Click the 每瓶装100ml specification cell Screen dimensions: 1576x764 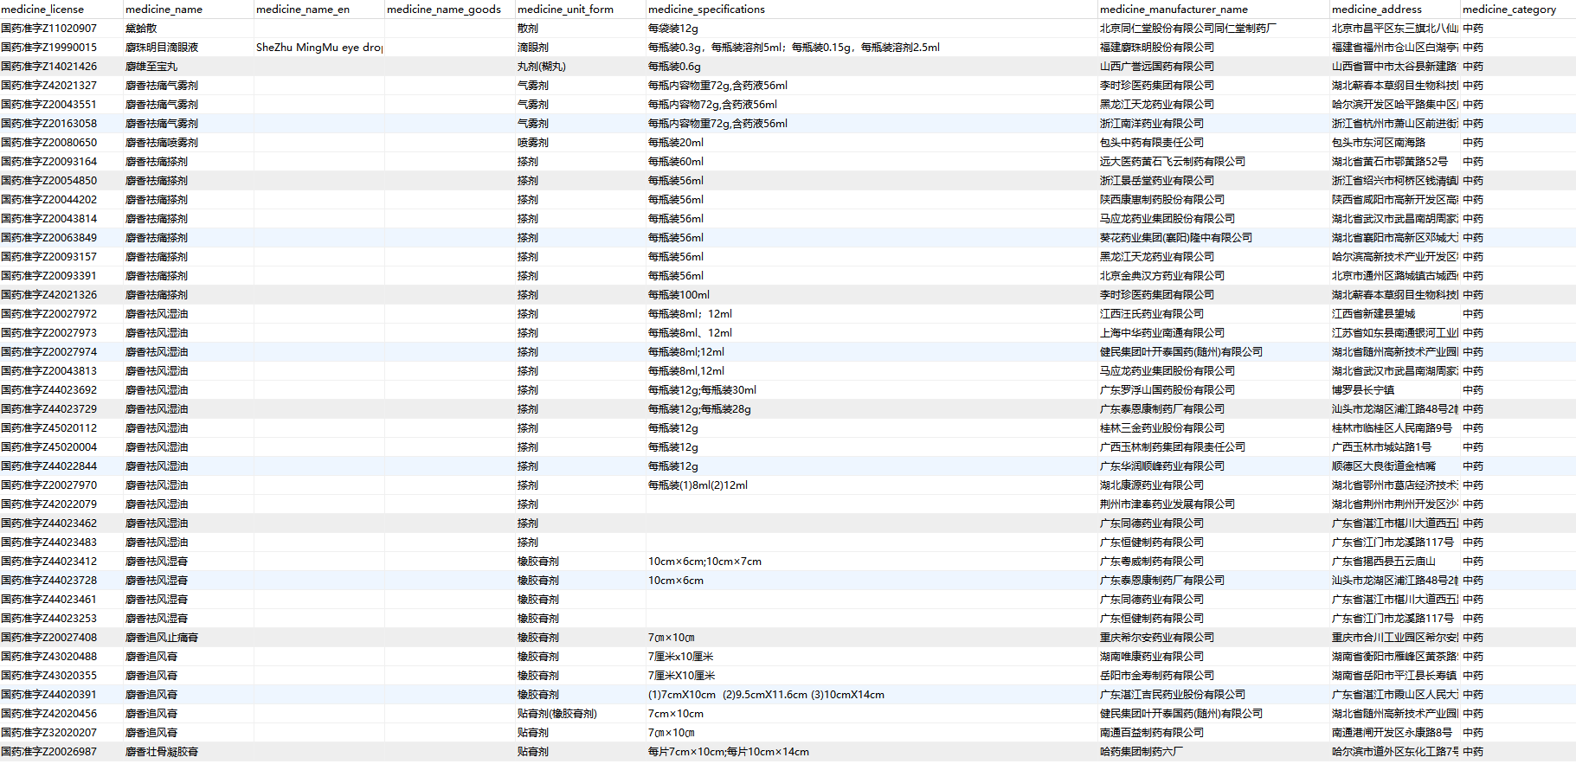[679, 295]
